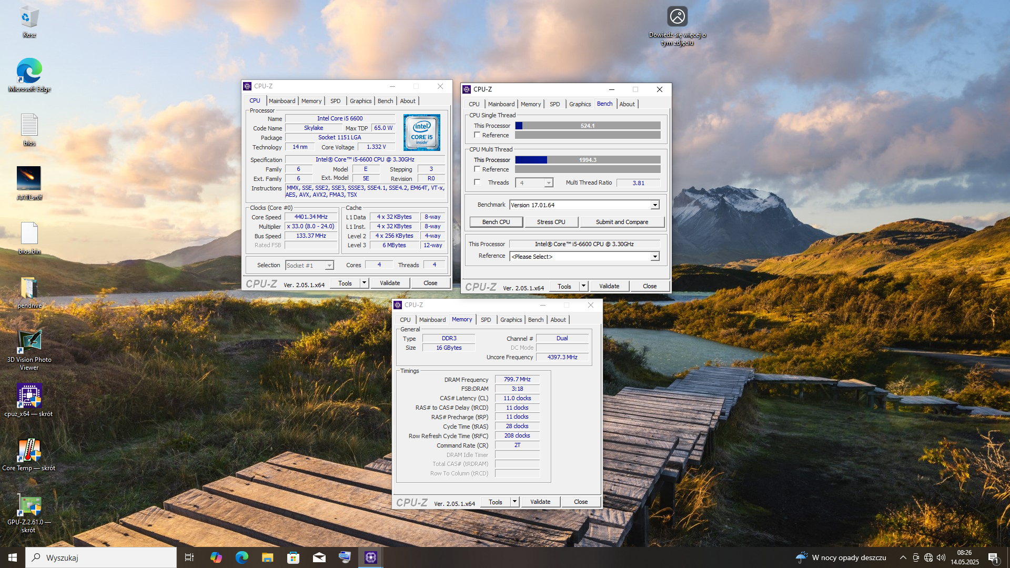1010x568 pixels.
Task: Tick the Threads checkbox
Action: coord(477,182)
